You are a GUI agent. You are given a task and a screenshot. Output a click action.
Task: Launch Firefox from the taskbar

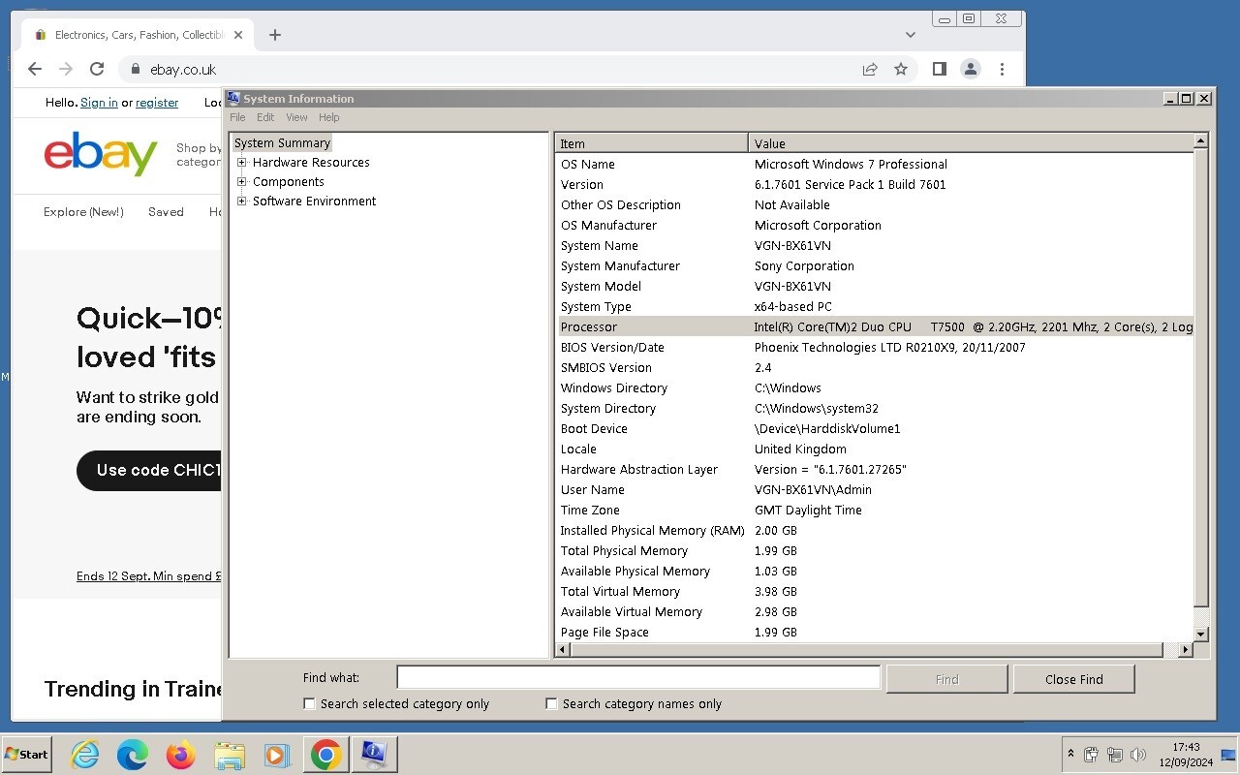(x=180, y=755)
